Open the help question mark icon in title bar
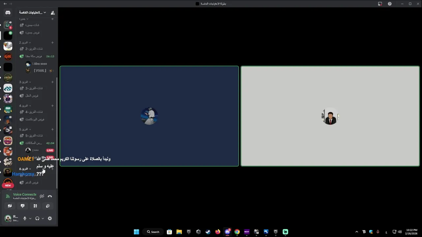The height and width of the screenshot is (237, 422). click(x=390, y=4)
